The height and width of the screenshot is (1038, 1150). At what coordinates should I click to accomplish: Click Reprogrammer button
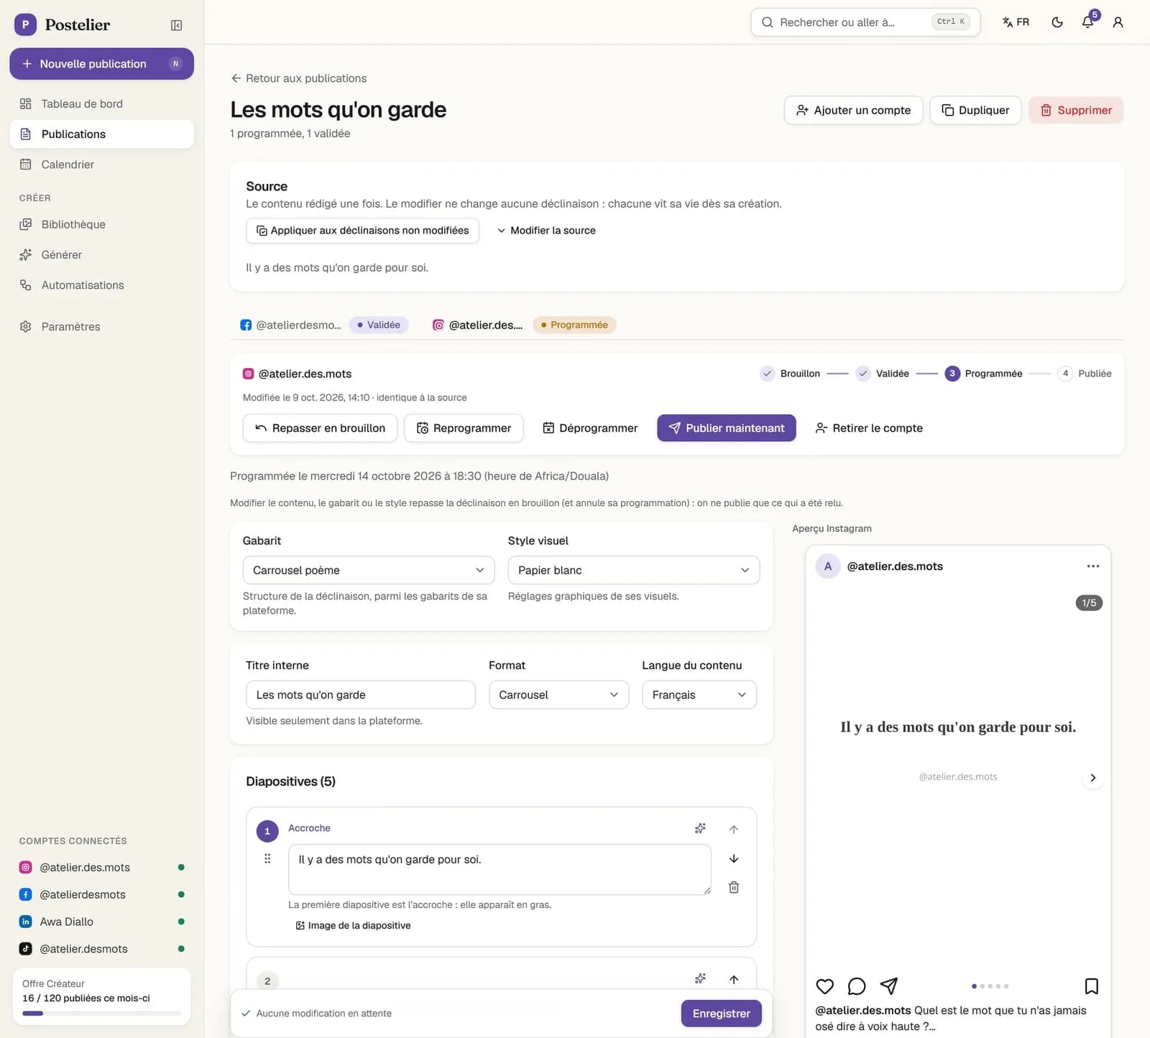coord(464,428)
